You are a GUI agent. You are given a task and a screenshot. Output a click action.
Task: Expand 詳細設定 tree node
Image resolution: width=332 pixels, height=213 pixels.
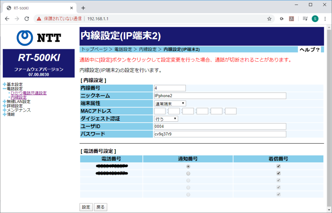5,106
